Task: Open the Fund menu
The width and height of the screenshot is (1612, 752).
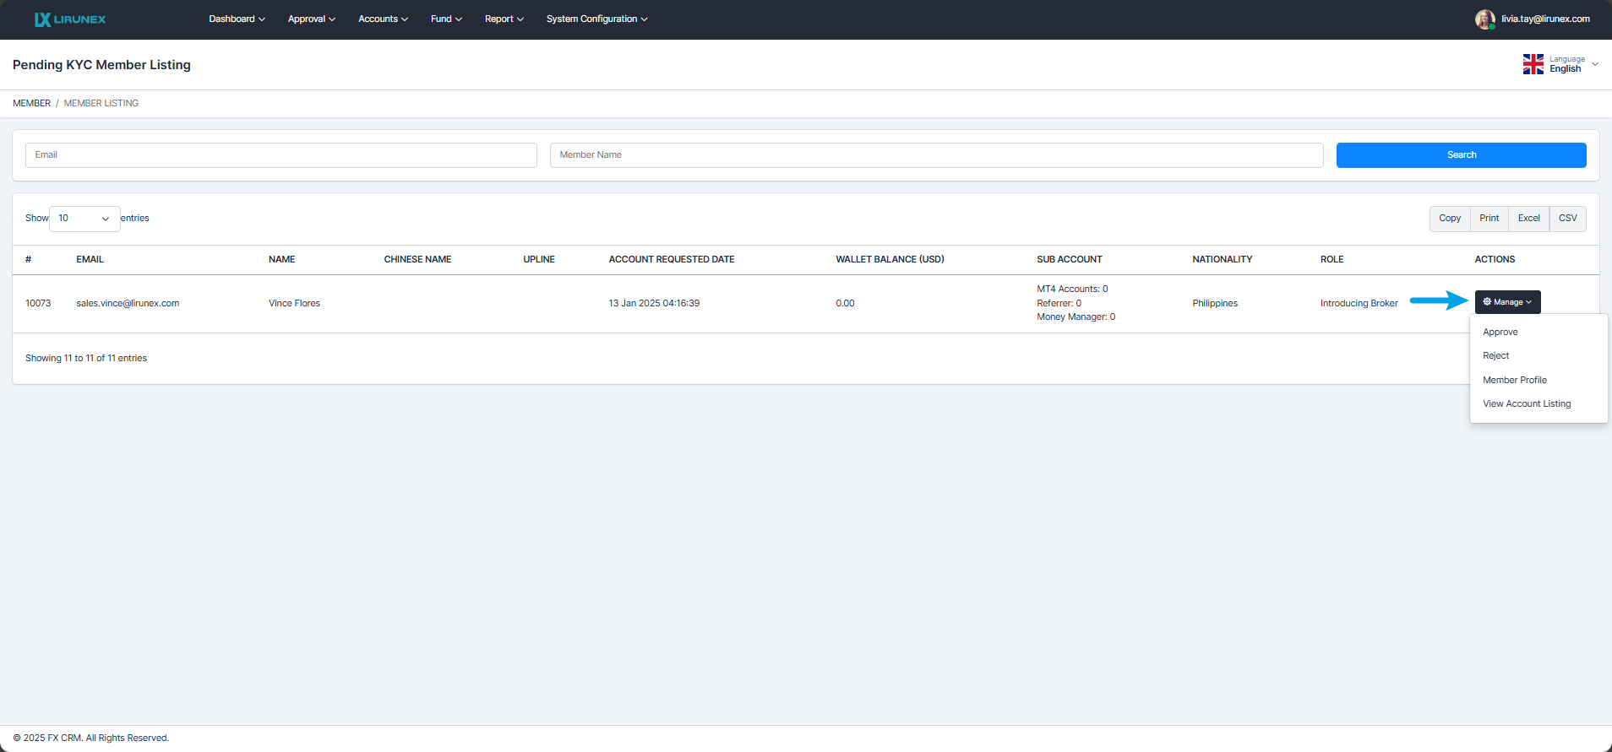Action: tap(446, 19)
